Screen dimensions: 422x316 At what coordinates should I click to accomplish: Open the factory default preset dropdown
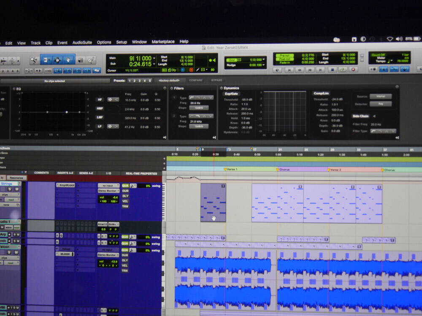(x=169, y=80)
